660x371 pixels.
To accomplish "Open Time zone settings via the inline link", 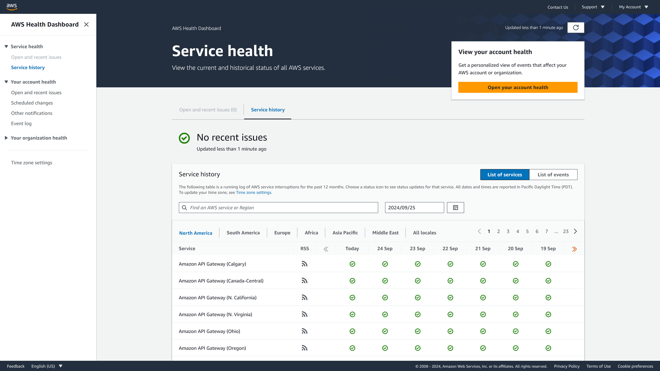I will (253, 192).
